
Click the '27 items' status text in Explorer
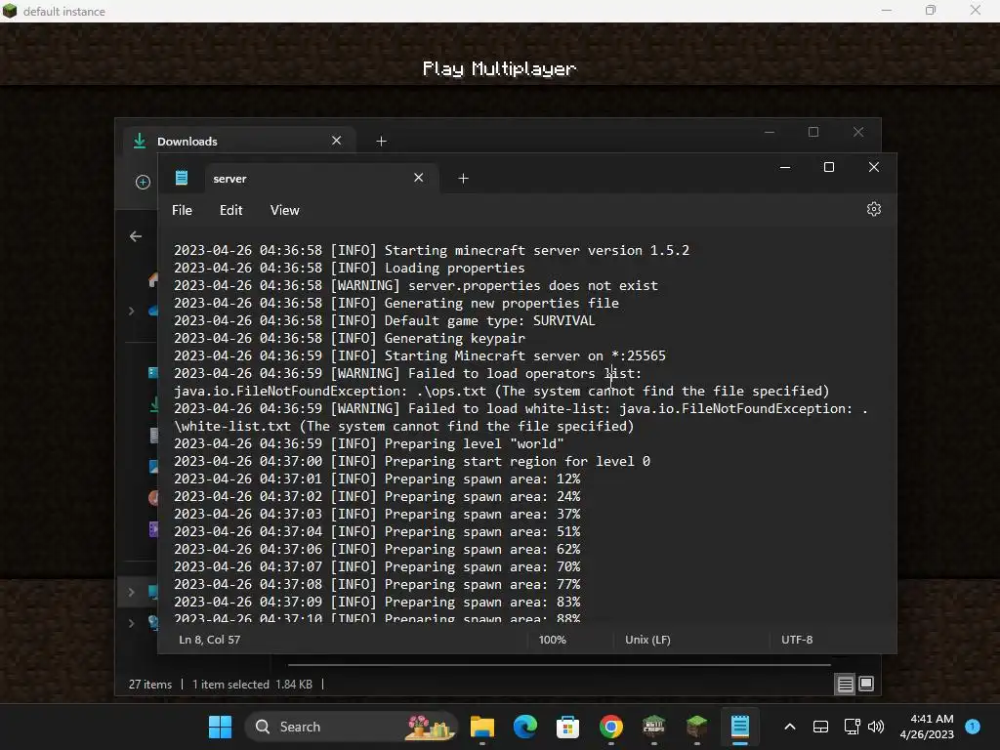(x=150, y=685)
